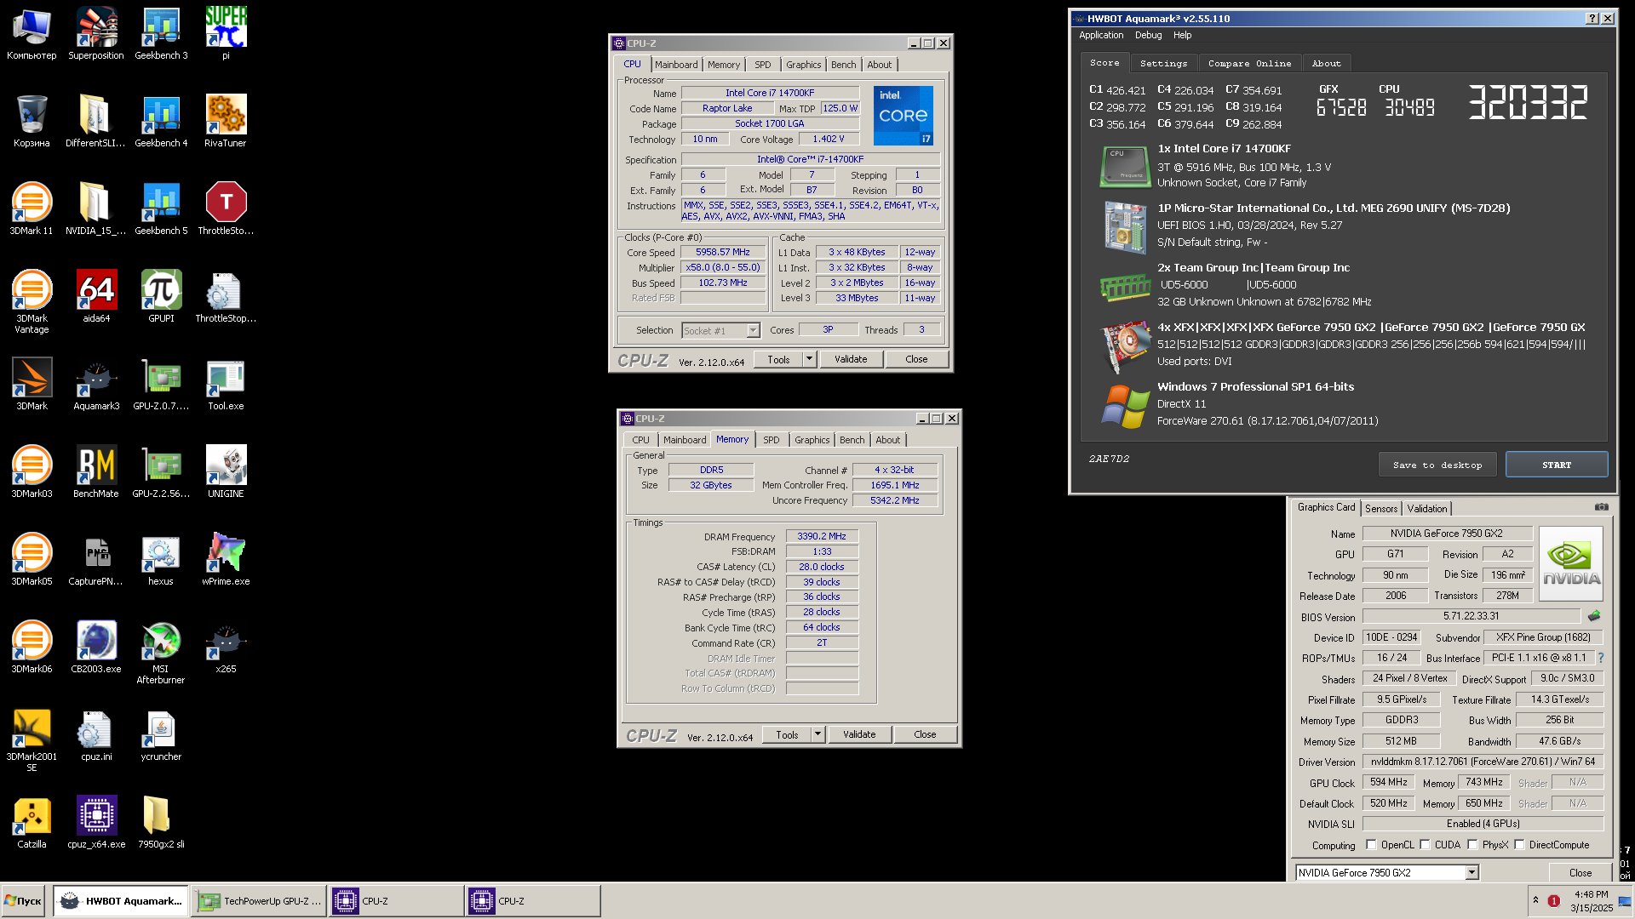Click Validate in the upper CPU-Z window
The image size is (1635, 919).
tap(851, 359)
